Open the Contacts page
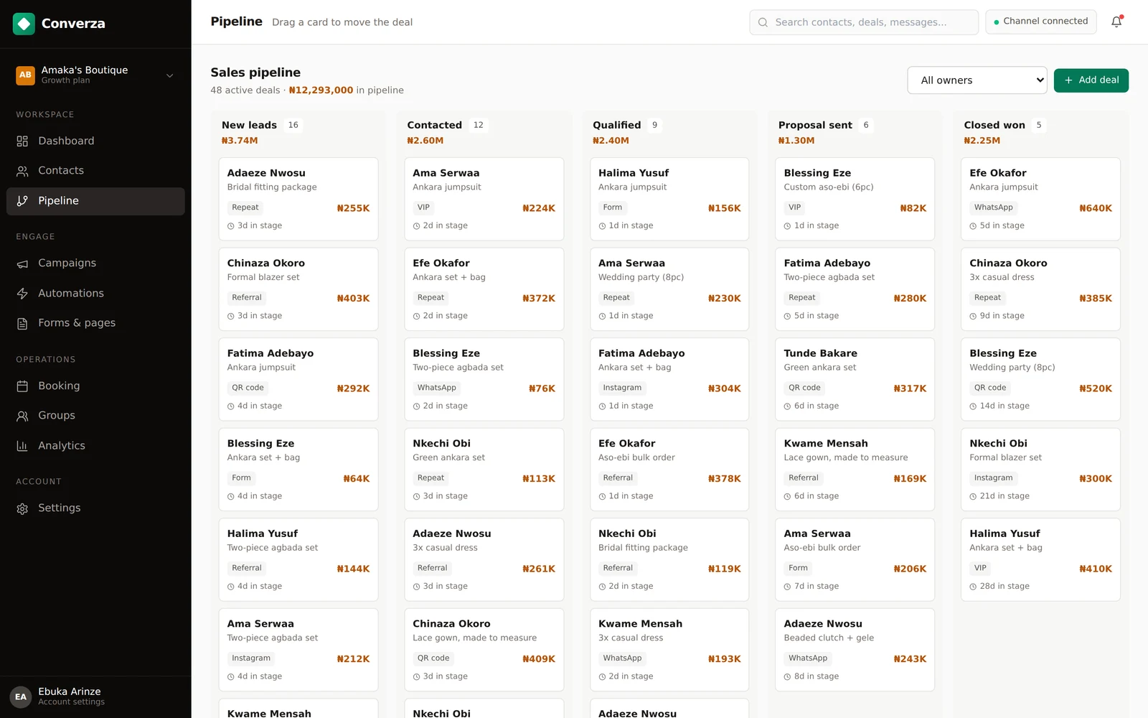Viewport: 1148px width, 718px height. click(x=95, y=171)
